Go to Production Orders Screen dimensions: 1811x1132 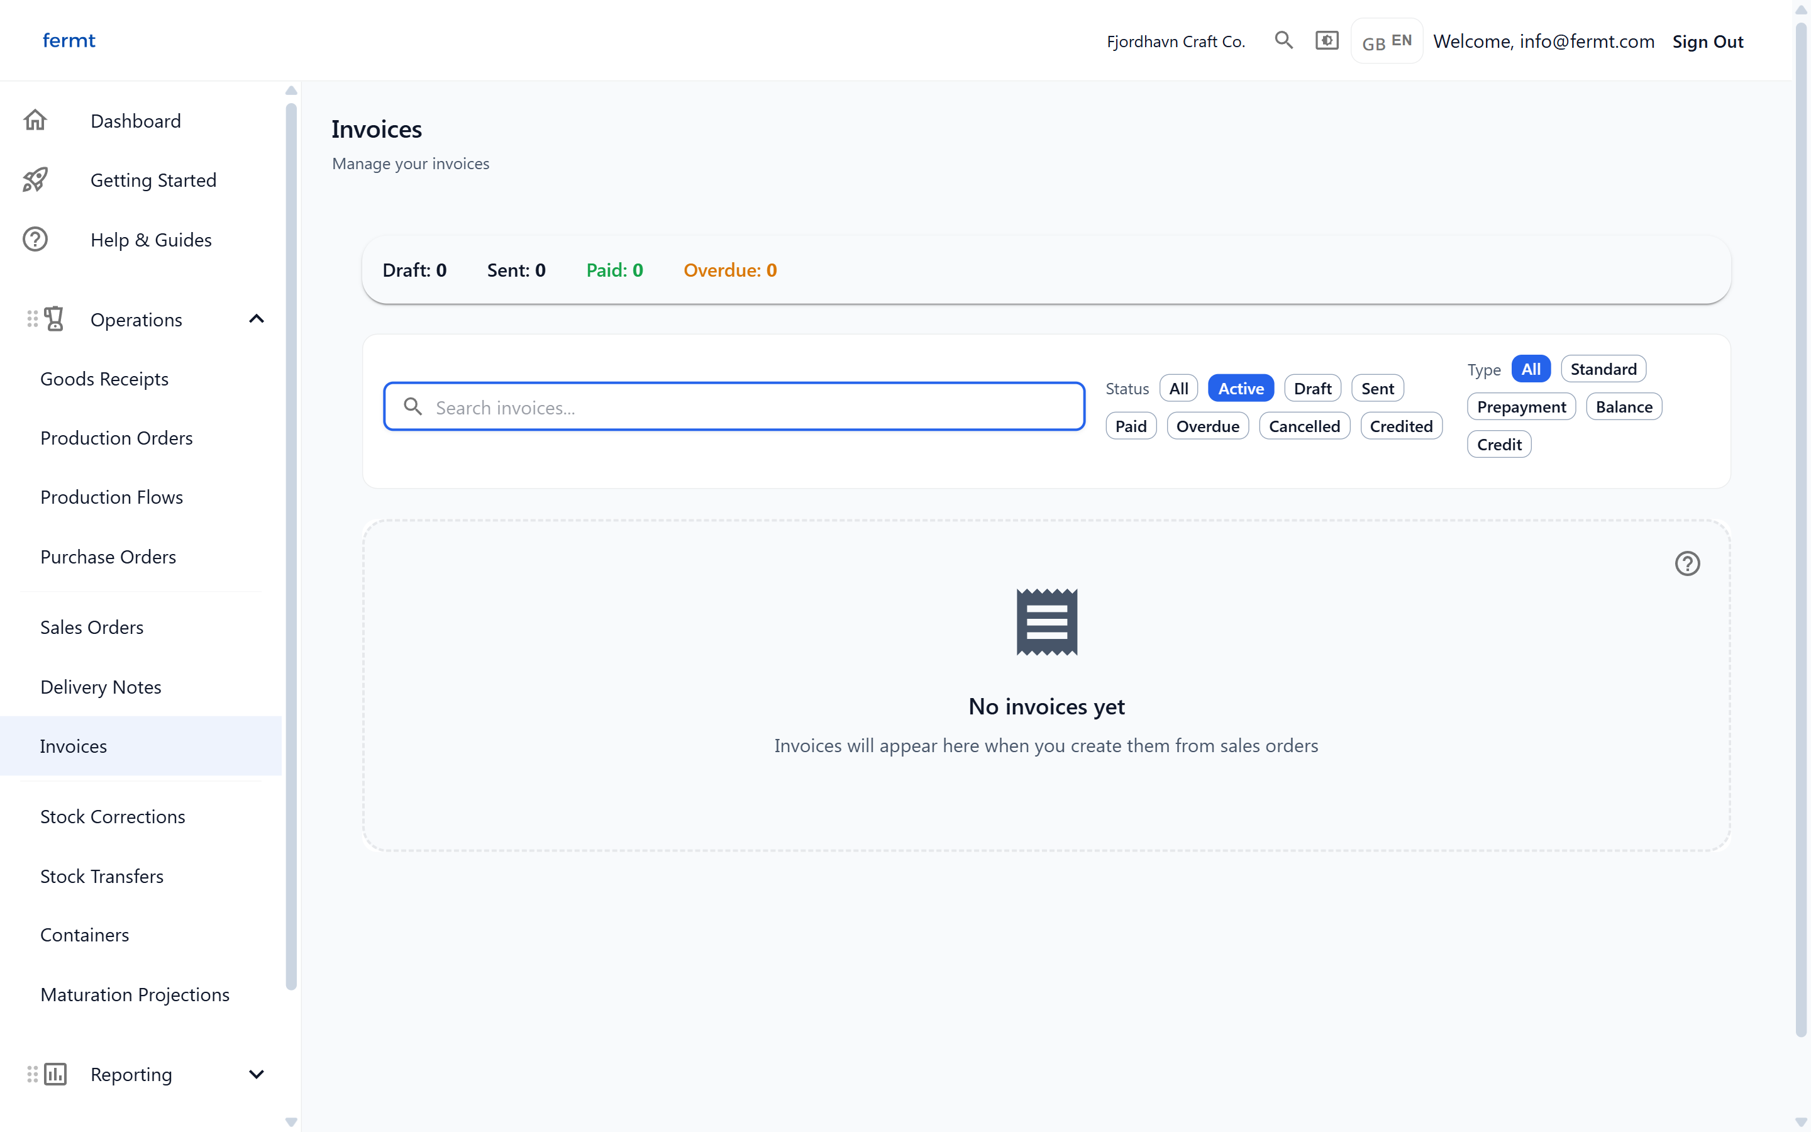[x=141, y=438]
